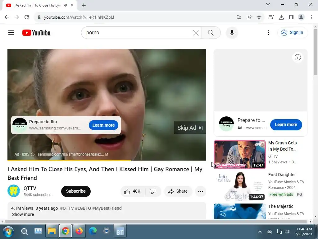
Task: Open the taskbar clock and date
Action: coord(304,232)
